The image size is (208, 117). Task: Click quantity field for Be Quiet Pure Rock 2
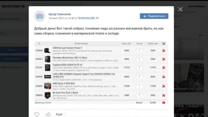(139, 95)
